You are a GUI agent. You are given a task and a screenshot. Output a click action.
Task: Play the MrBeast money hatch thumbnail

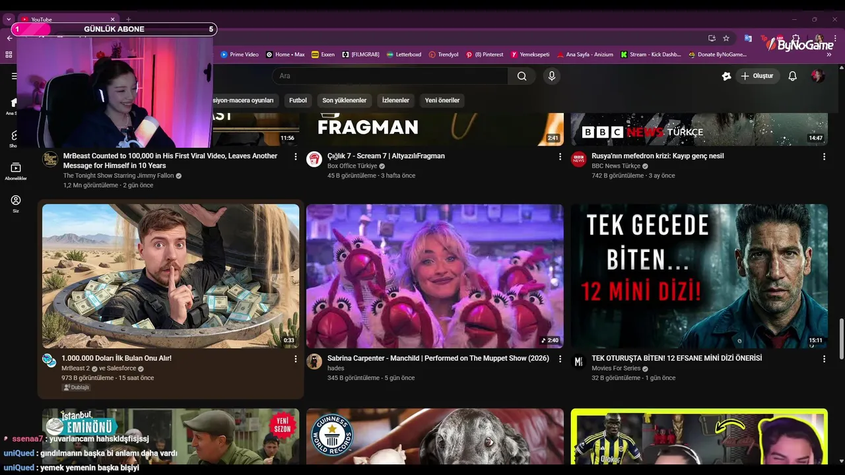tap(170, 276)
